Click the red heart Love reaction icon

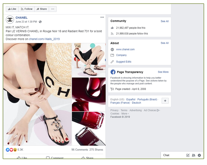click(11, 150)
